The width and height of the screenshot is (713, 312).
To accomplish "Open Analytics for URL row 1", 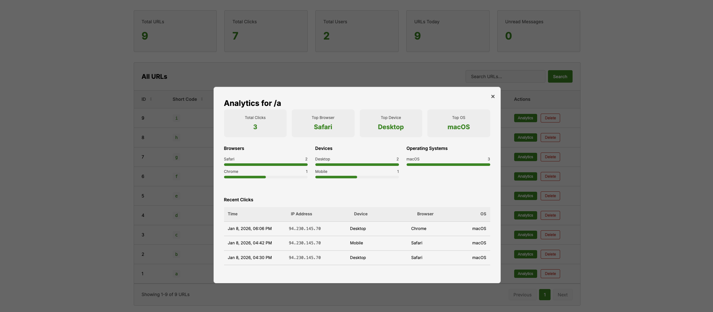I will coord(525,274).
